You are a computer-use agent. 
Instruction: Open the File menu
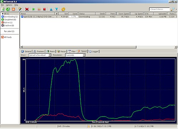tap(2, 5)
